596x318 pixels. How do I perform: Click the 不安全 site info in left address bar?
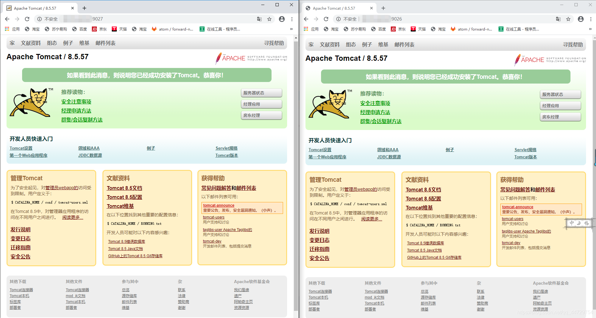(x=48, y=19)
